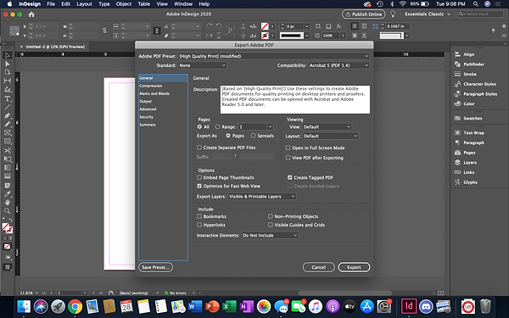Select the Eyedropper tool
The width and height of the screenshot is (509, 318).
tap(7, 193)
